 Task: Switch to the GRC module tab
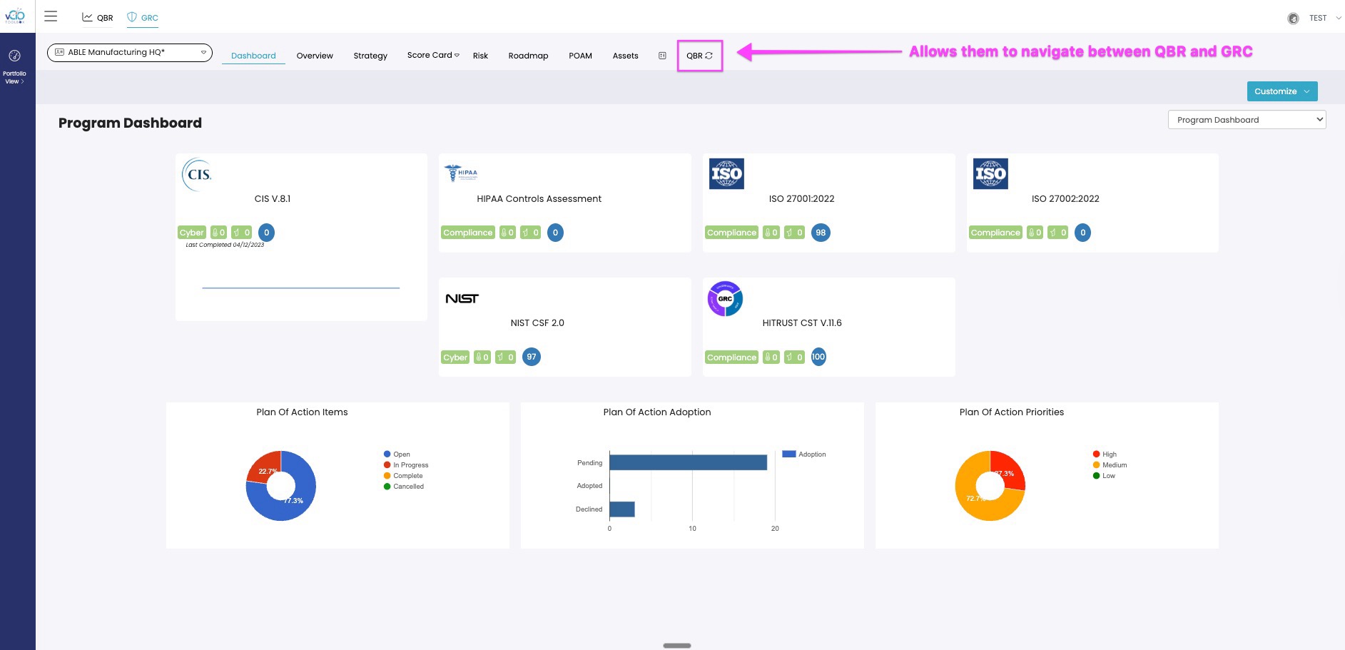[143, 18]
